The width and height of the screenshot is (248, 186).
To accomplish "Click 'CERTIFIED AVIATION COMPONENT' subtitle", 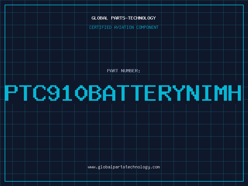I will [124, 27].
